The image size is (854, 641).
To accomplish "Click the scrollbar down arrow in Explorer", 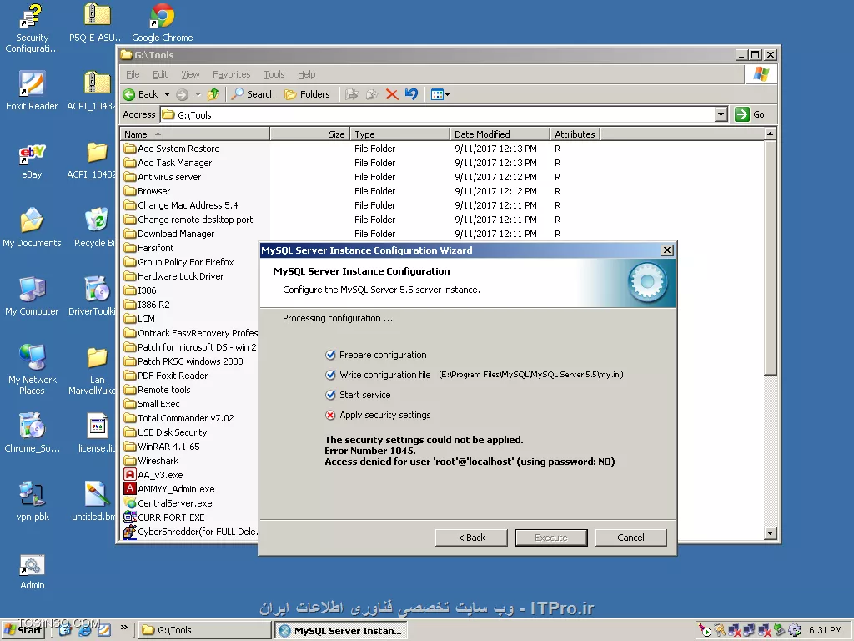I will 770,533.
